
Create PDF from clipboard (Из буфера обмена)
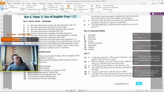pyautogui.click(x=83, y=9)
